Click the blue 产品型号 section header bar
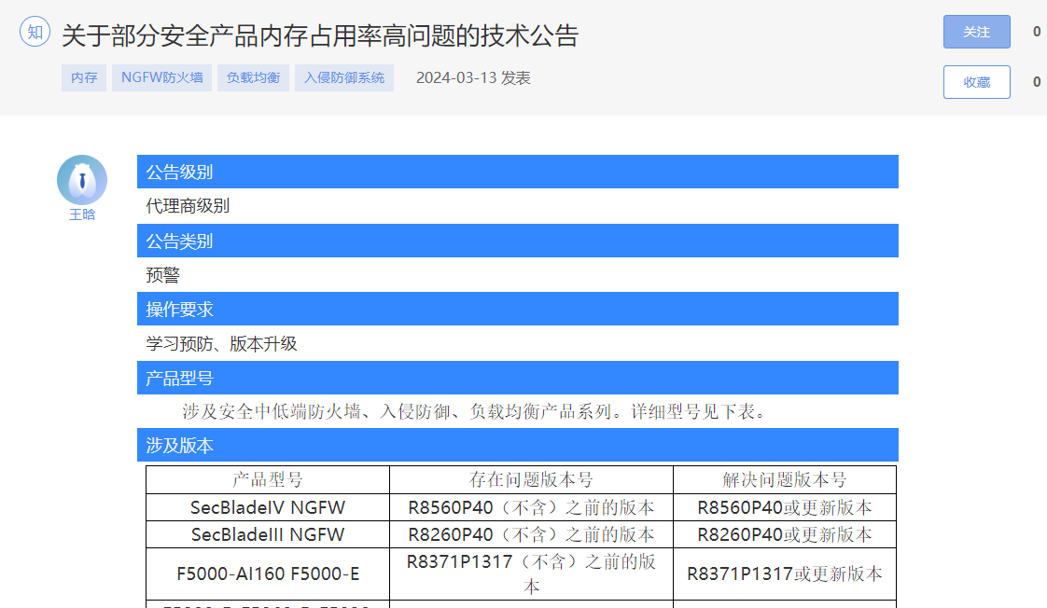 click(x=518, y=378)
